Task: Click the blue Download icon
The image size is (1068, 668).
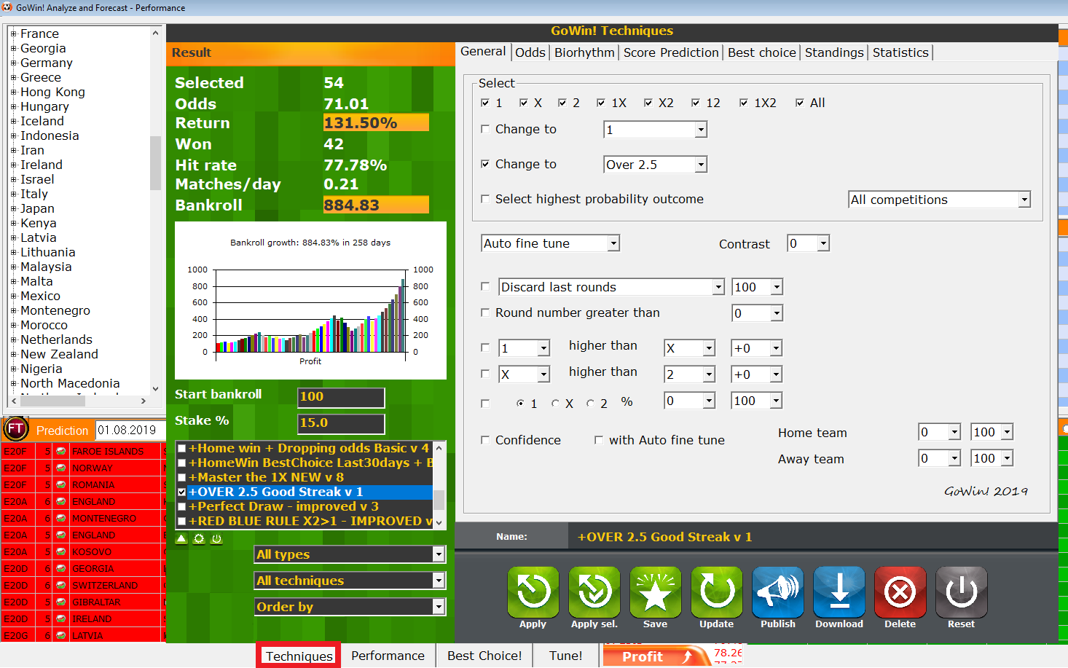Action: [839, 592]
